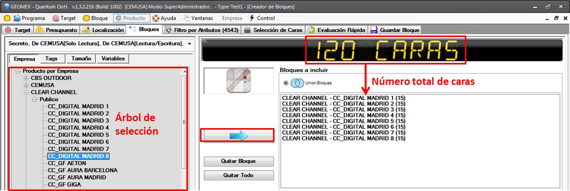Open the Secreto permissions dropdown

coord(189,44)
